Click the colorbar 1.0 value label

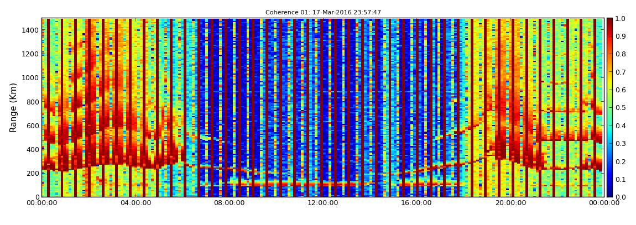pyautogui.click(x=621, y=19)
